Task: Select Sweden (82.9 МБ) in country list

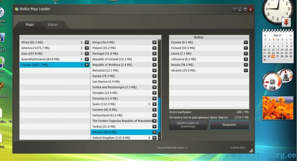Action: click(124, 110)
